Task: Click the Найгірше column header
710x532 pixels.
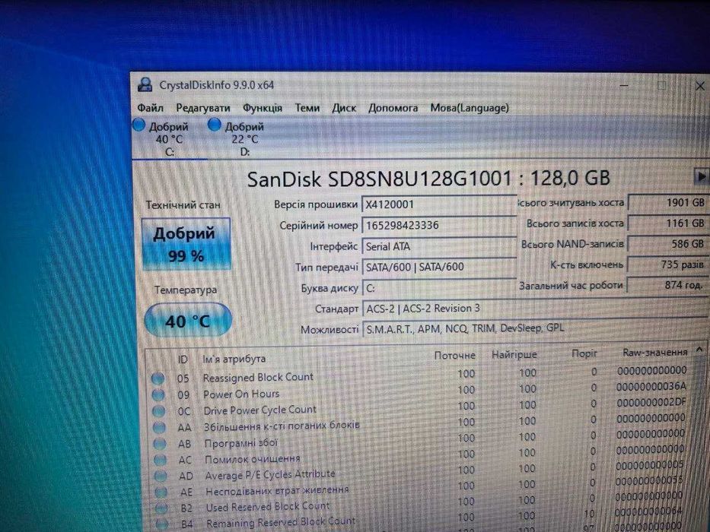Action: coord(514,355)
